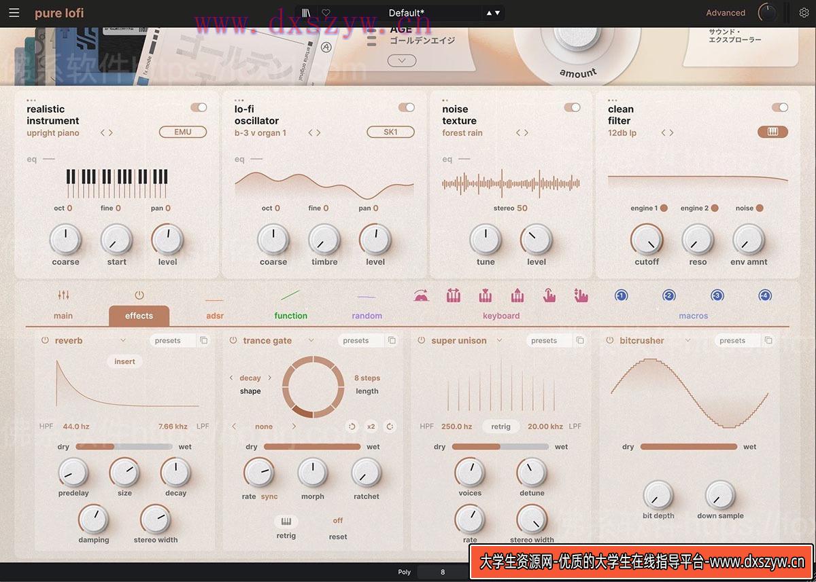Open the trance gate effect type dropdown
The height and width of the screenshot is (582, 816).
[x=311, y=340]
